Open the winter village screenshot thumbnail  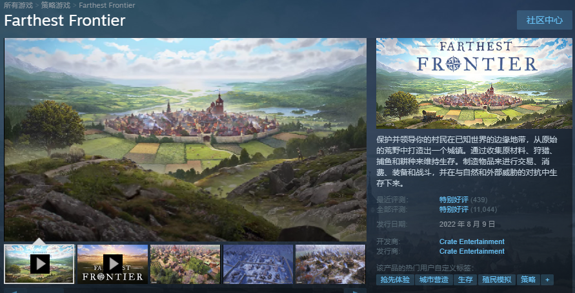click(x=330, y=264)
